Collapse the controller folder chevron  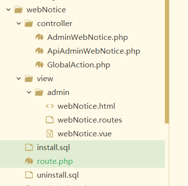click(x=19, y=24)
